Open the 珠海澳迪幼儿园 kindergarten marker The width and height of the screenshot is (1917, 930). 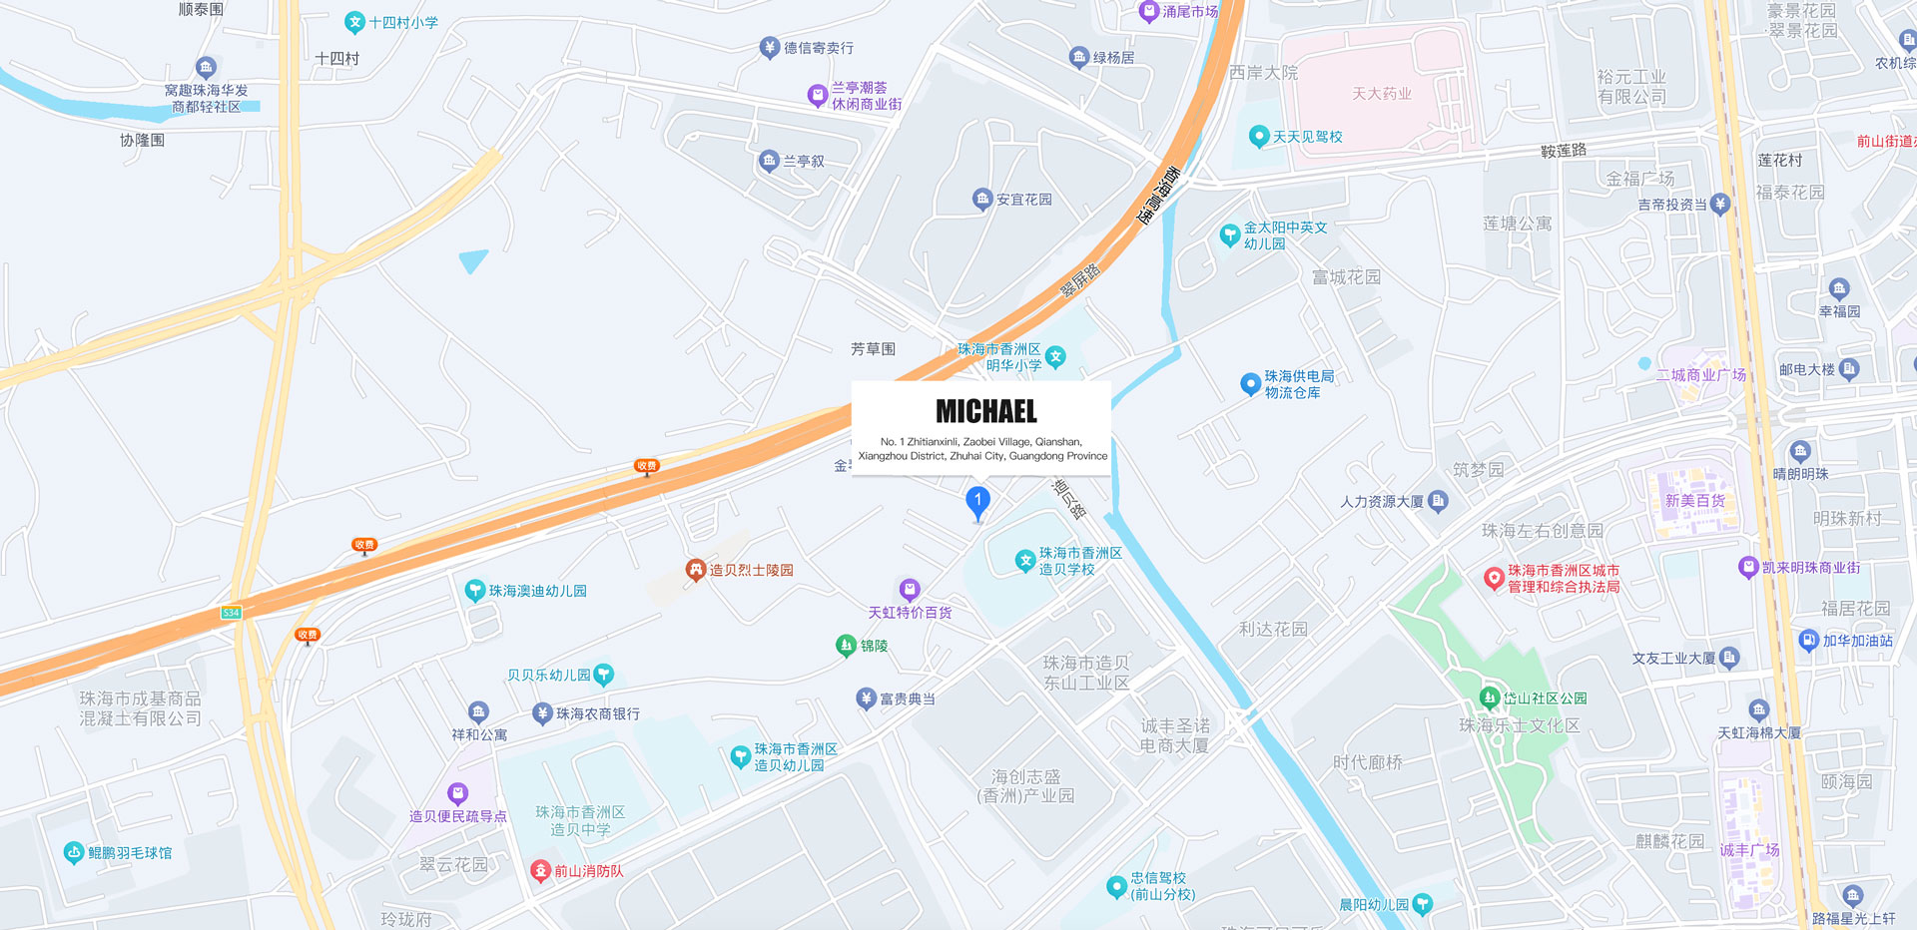click(x=475, y=590)
